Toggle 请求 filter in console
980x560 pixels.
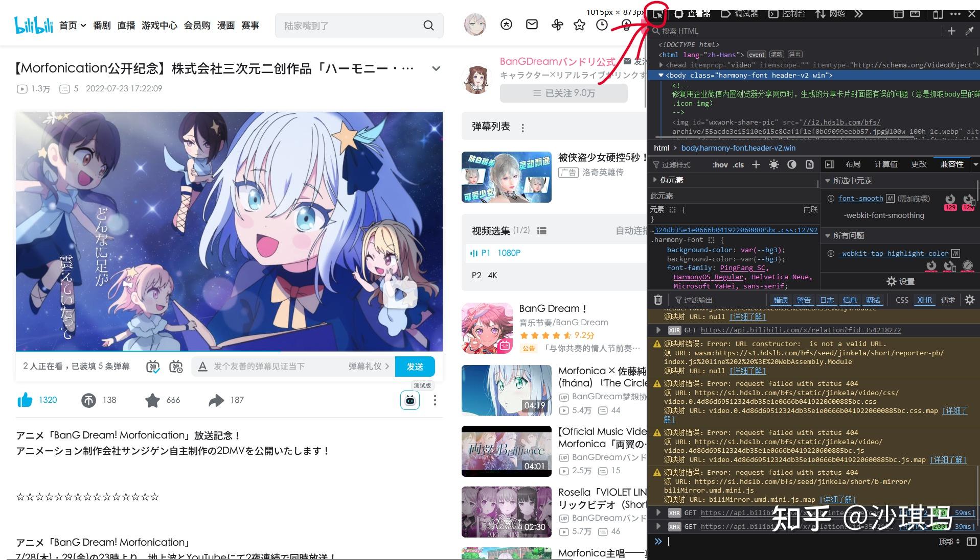click(x=948, y=300)
